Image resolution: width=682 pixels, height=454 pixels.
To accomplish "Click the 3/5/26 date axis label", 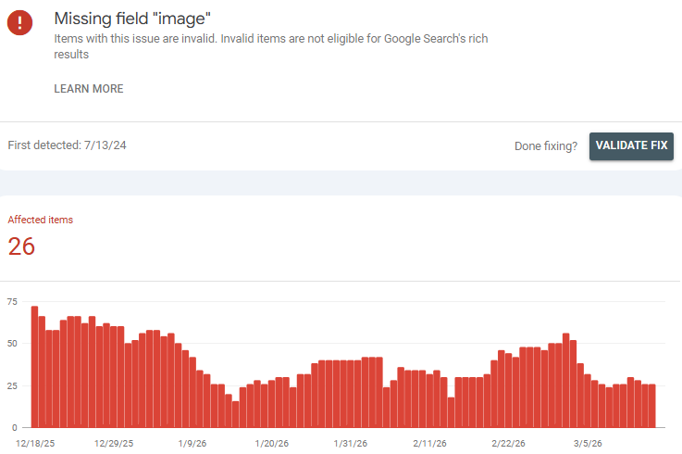I will point(587,443).
